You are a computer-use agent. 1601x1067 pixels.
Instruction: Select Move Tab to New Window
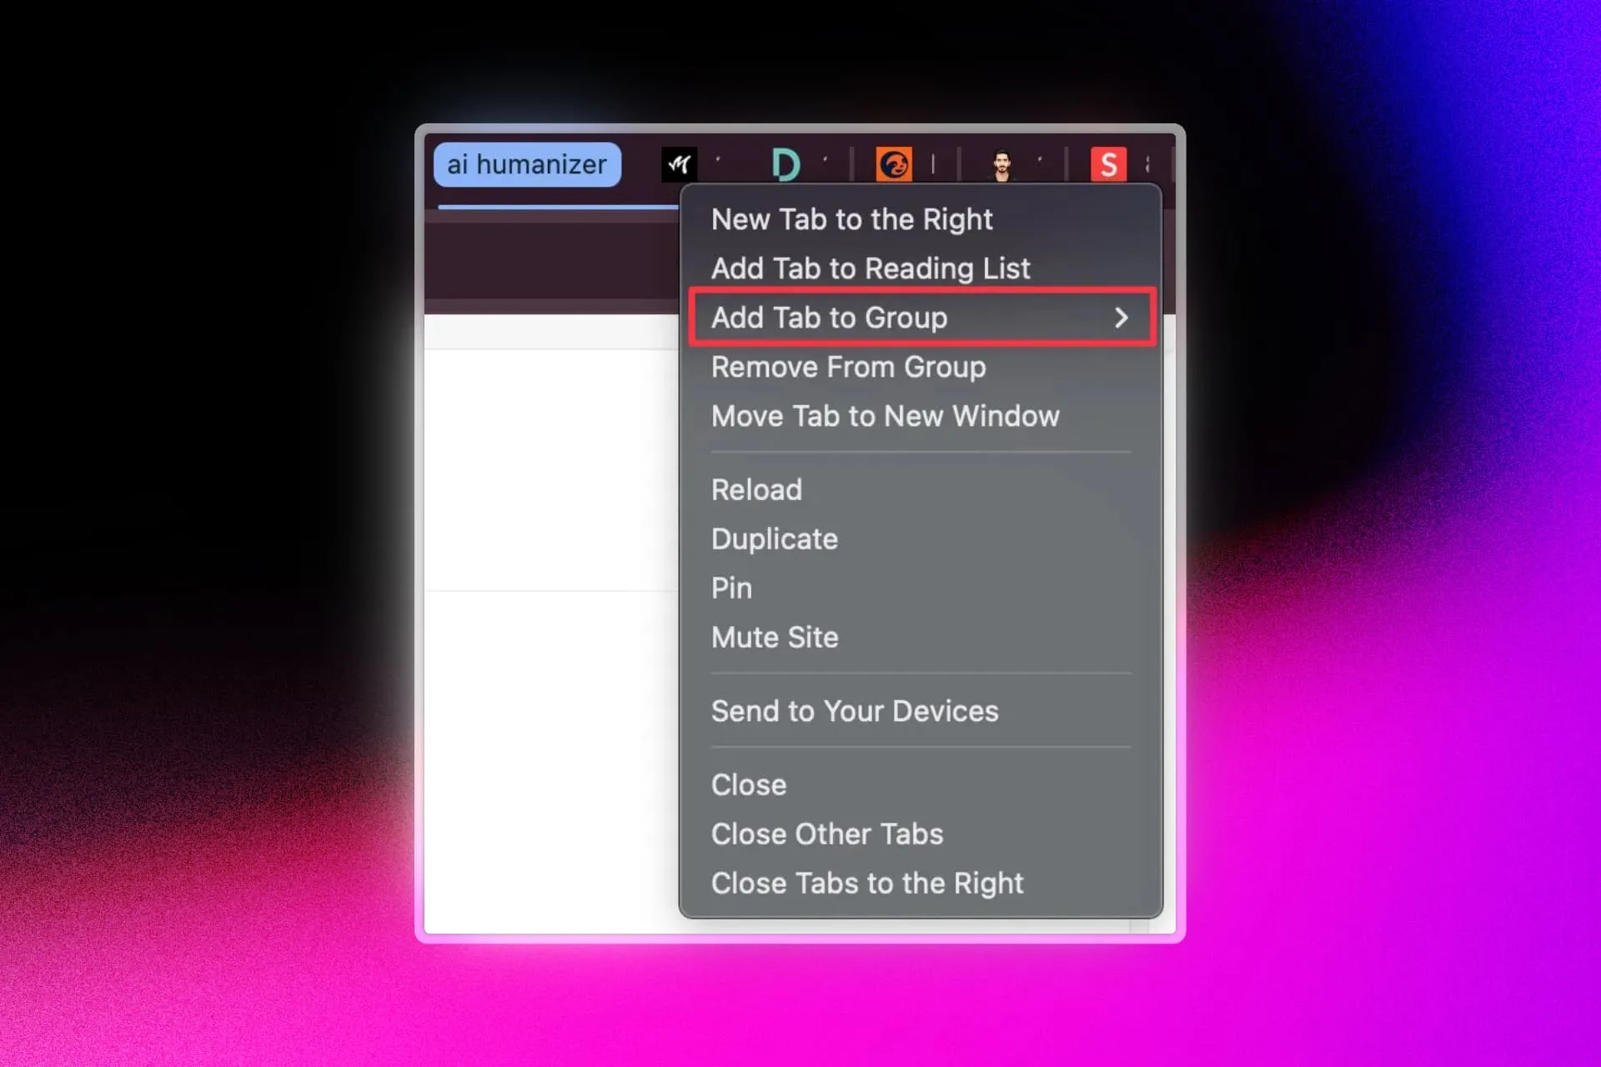tap(885, 417)
